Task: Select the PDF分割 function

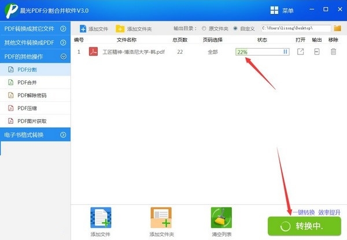Action: 35,69
